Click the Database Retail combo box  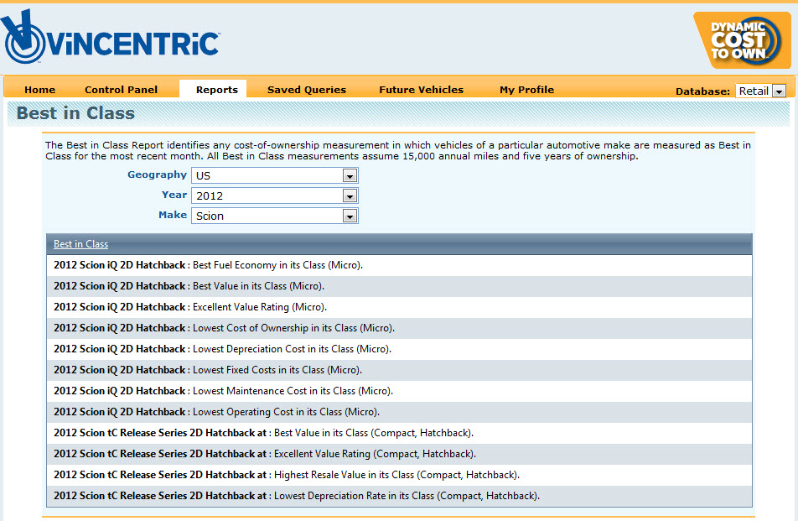[x=761, y=91]
